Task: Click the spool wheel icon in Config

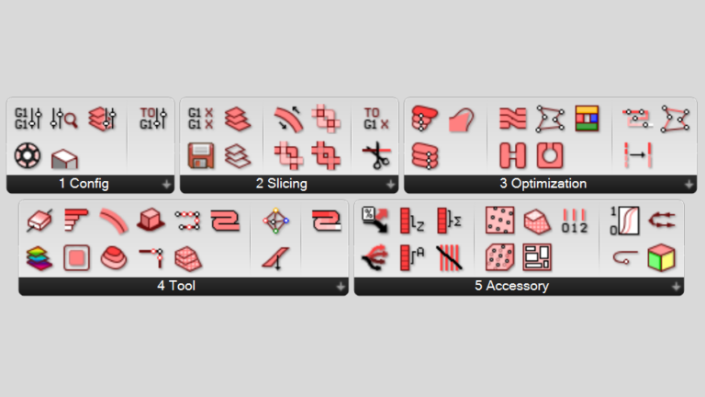Action: tap(28, 155)
